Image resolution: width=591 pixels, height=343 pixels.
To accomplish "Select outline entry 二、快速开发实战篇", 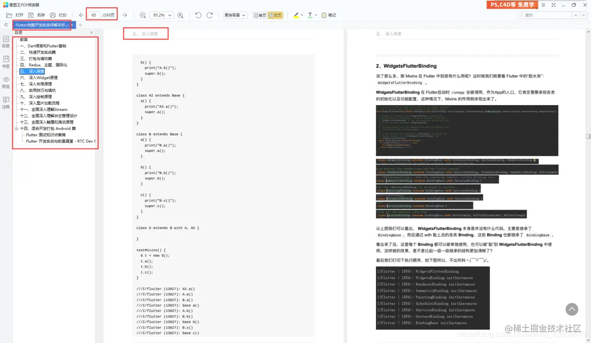I will pyautogui.click(x=38, y=52).
